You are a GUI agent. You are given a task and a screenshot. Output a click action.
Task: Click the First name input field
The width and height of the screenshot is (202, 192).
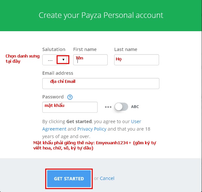tap(90, 60)
